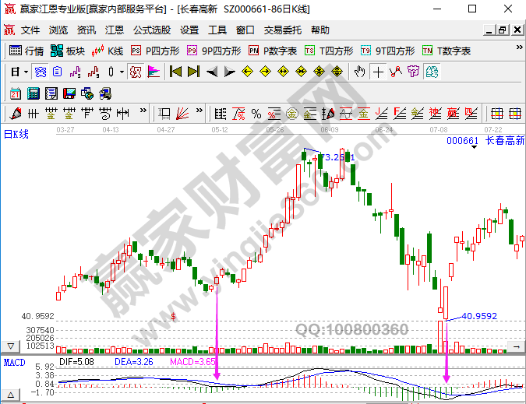Viewport: 526px width, 404px height.
Task: Toggle the red pattern button beside candlestick dropdown
Action: 135,72
